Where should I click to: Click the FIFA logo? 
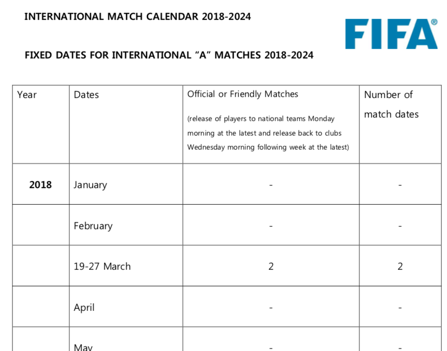coord(391,34)
